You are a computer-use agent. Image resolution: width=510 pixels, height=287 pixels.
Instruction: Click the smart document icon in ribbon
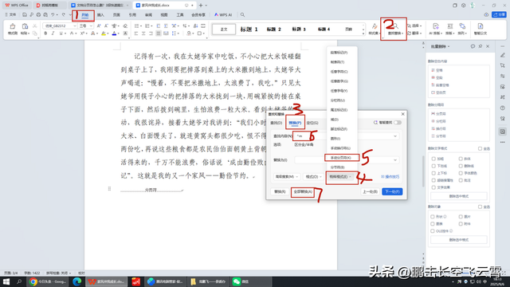tap(480, 26)
